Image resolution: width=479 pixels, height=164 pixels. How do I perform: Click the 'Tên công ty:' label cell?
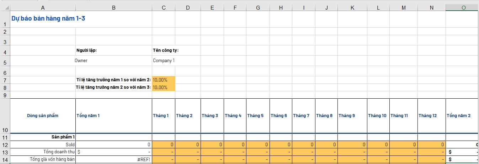[x=166, y=50]
